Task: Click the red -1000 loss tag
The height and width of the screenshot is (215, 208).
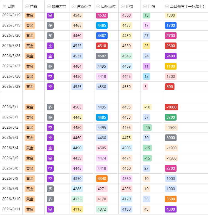Action: [x=171, y=107]
